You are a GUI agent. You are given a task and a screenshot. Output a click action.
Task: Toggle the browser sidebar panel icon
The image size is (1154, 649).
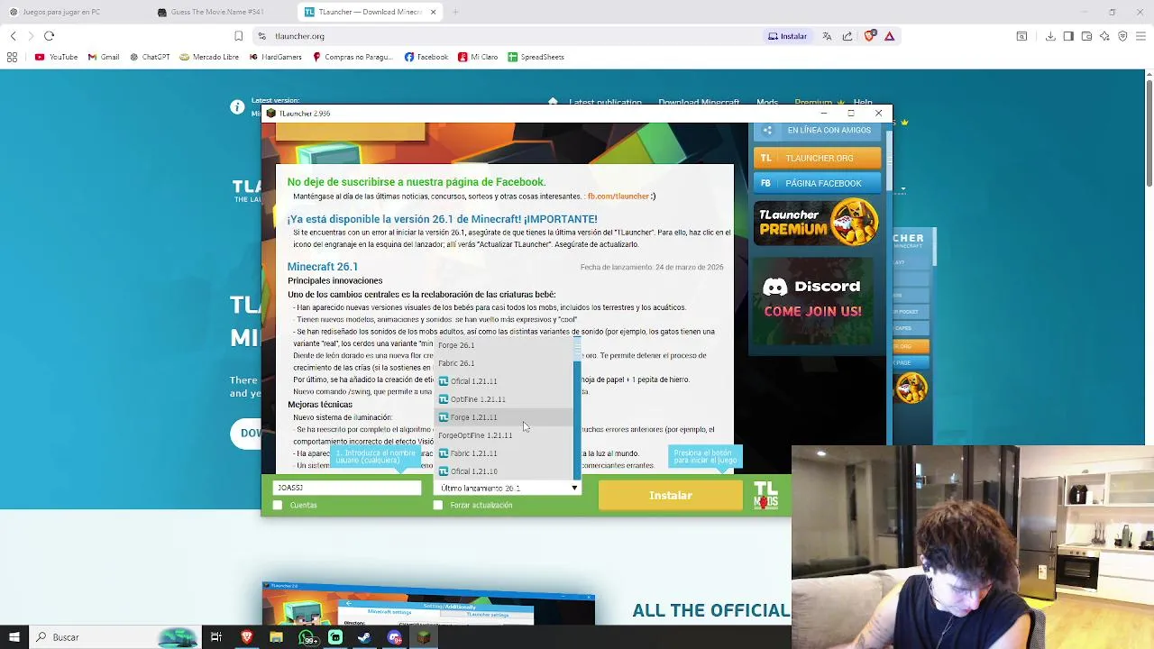coord(1068,36)
